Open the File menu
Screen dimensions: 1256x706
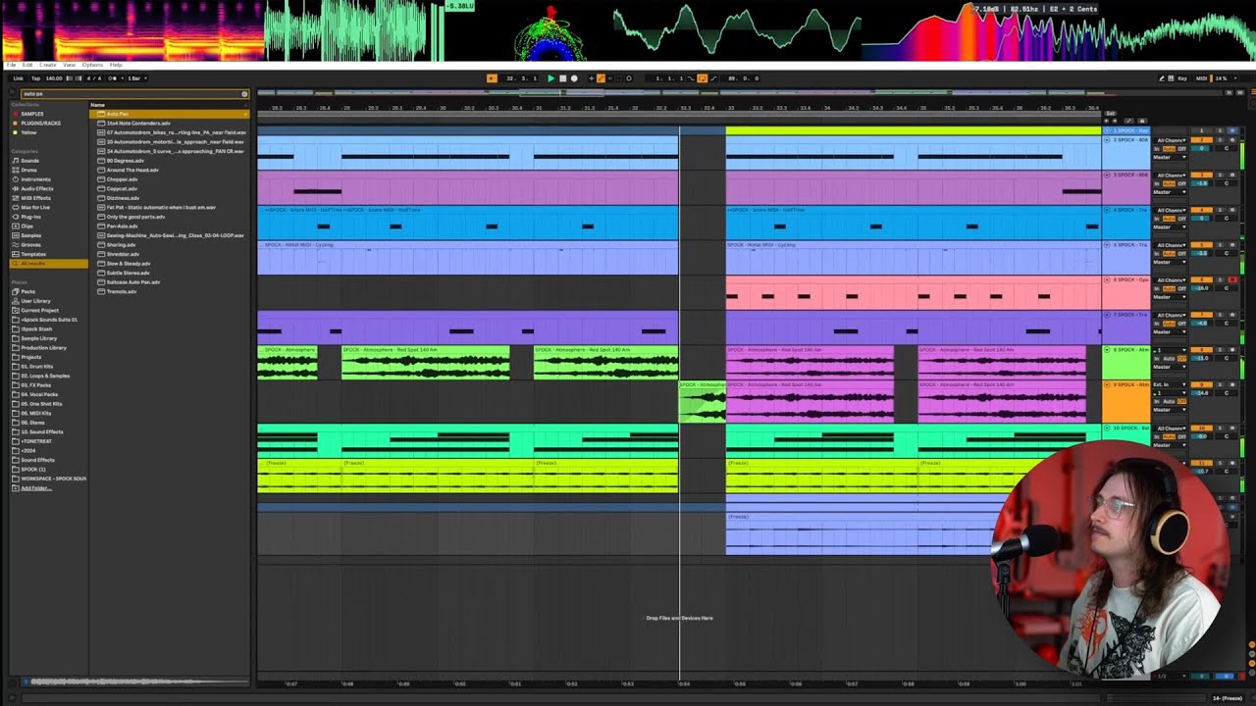tap(12, 65)
